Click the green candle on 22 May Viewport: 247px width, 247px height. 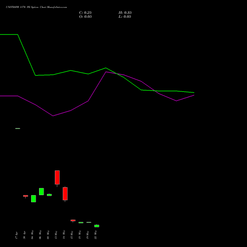click(x=97, y=226)
